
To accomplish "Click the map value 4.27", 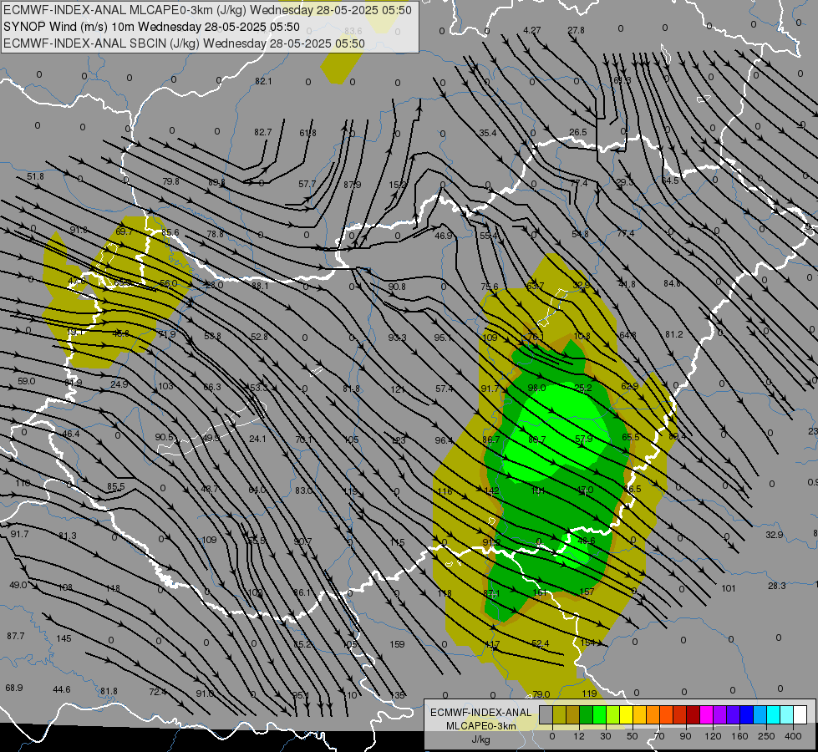I will [x=531, y=30].
